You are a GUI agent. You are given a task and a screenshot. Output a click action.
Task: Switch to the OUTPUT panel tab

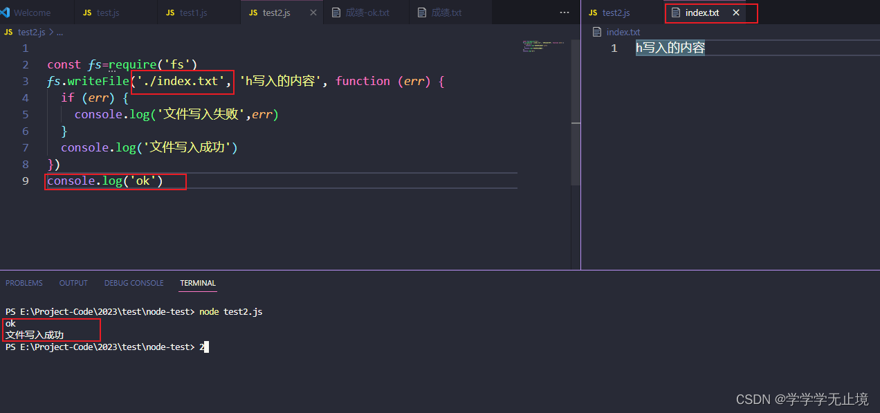pos(73,283)
